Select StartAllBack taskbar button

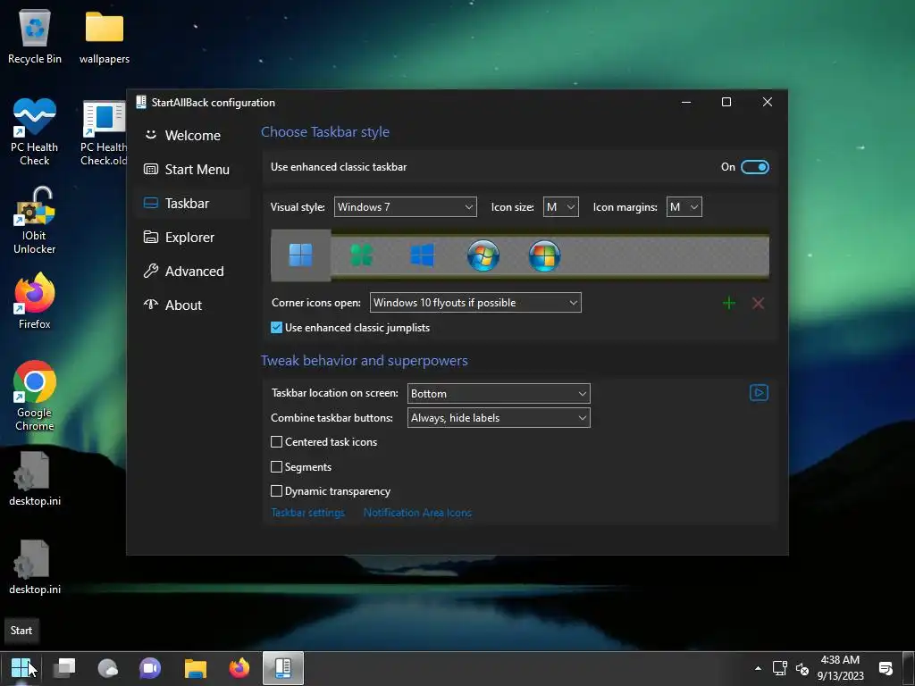[283, 668]
